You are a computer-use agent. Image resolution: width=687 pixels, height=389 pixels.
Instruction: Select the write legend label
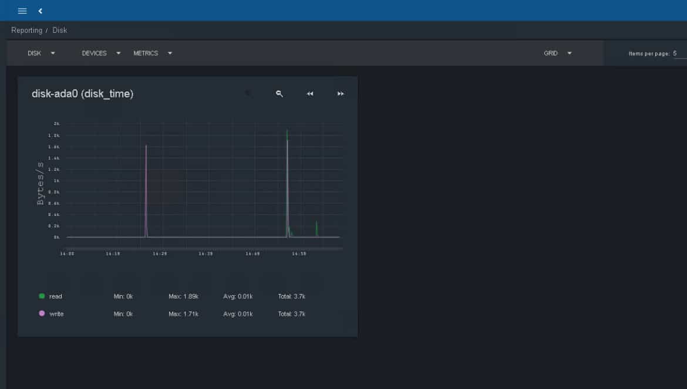click(x=56, y=314)
